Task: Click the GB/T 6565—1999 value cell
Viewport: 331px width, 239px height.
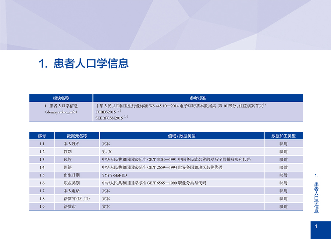Action: point(182,183)
